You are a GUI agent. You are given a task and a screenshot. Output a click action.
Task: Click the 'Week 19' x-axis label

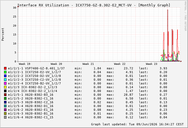pyautogui.click(x=25, y=64)
